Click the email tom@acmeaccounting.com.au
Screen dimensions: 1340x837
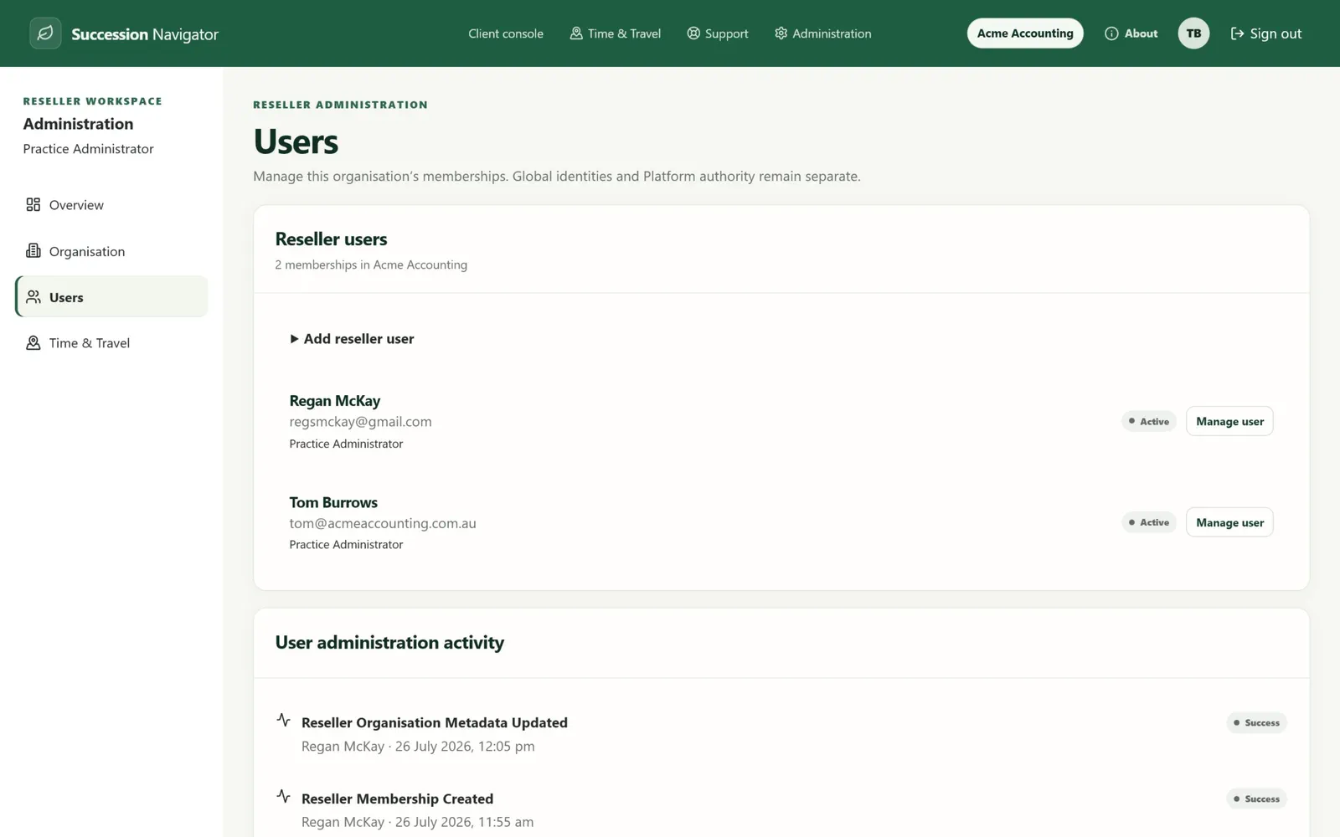point(383,523)
